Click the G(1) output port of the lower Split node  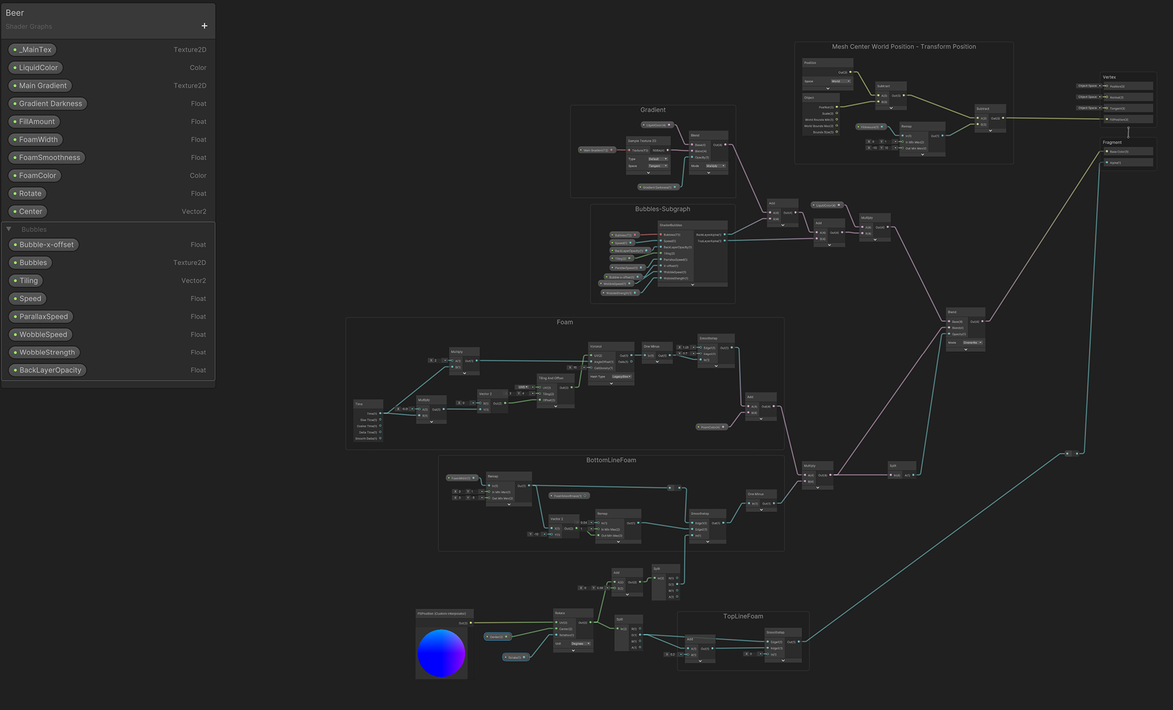point(641,635)
